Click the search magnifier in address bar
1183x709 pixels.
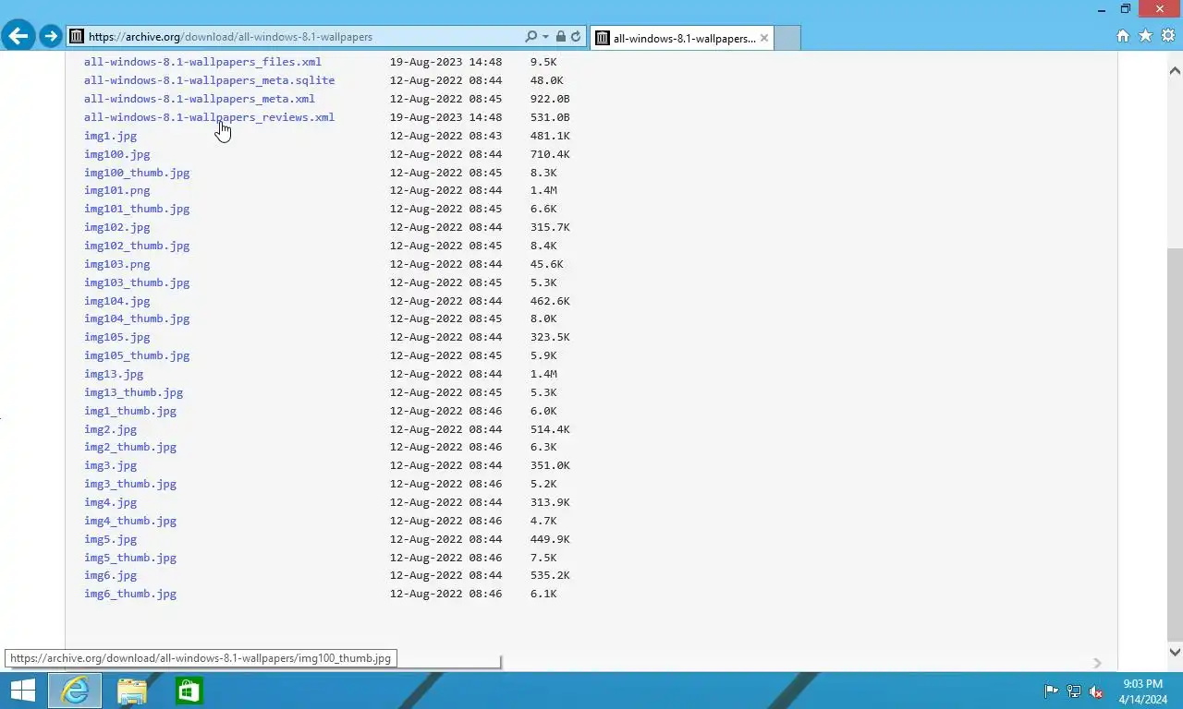[x=531, y=37]
